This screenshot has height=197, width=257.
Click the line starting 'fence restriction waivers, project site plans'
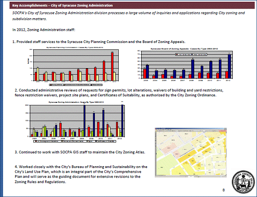[x=116, y=95]
